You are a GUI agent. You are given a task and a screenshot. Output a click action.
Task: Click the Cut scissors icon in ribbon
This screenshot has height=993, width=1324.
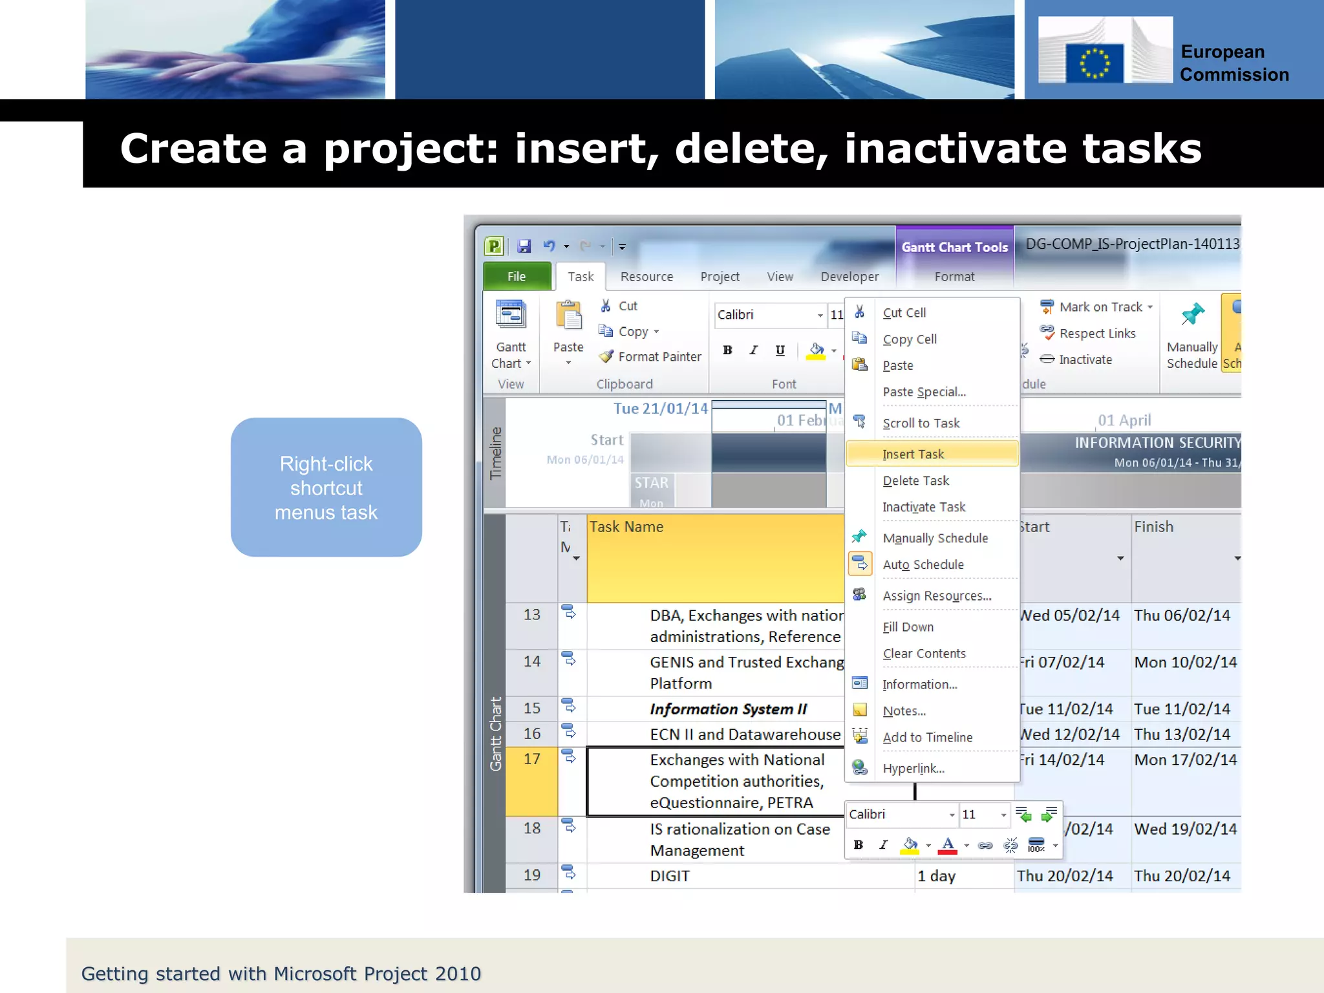coord(606,306)
